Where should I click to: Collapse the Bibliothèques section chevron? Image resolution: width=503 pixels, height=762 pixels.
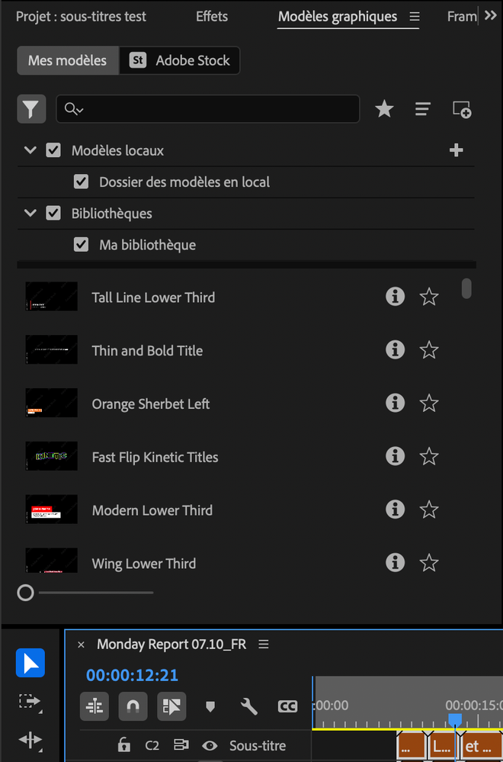(30, 213)
